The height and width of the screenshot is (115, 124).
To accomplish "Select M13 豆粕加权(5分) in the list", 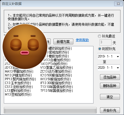I will pos(18,94).
